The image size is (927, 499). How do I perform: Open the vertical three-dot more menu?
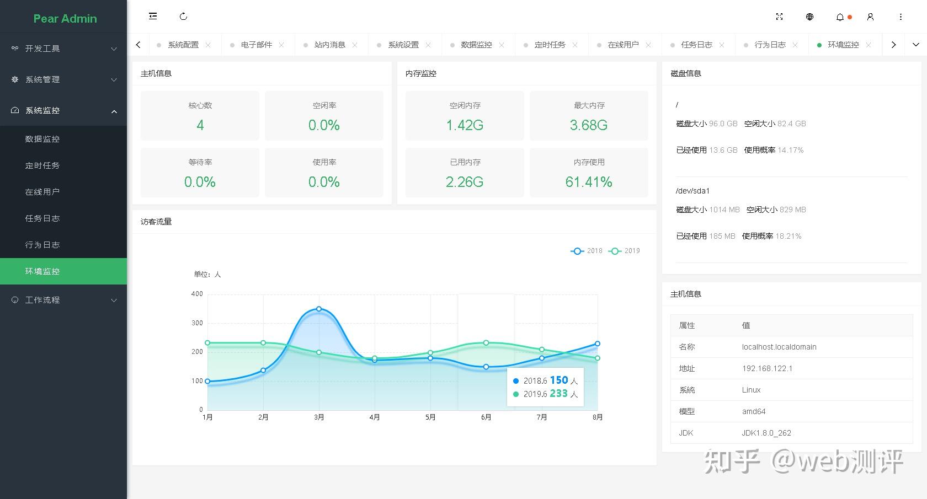901,17
